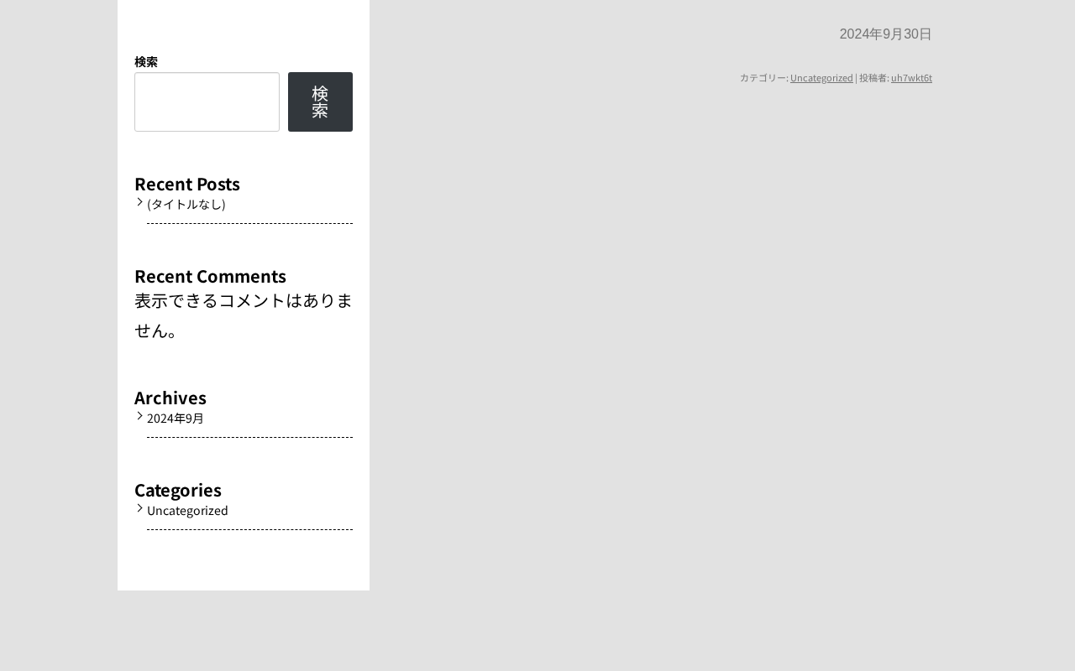This screenshot has width=1075, height=671.
Task: Open author uh7wkt6t's posts link
Action: click(911, 78)
